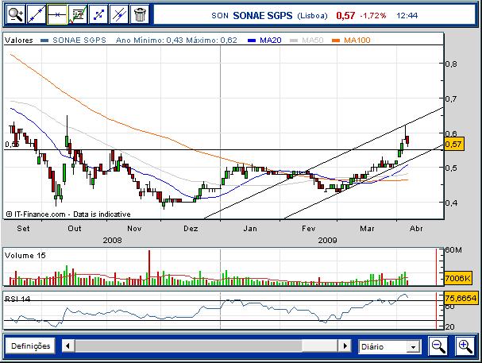Open the chart indicators tool

click(78, 14)
